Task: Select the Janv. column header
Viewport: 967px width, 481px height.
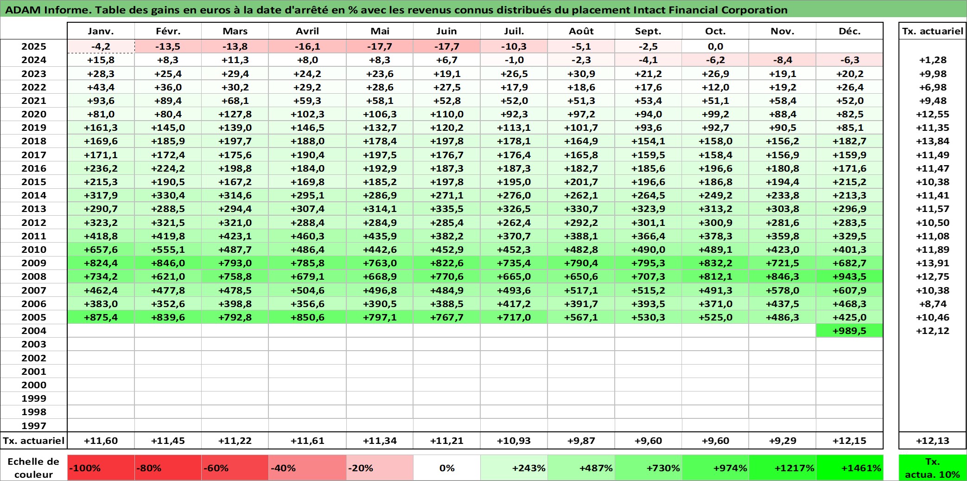Action: click(x=101, y=31)
